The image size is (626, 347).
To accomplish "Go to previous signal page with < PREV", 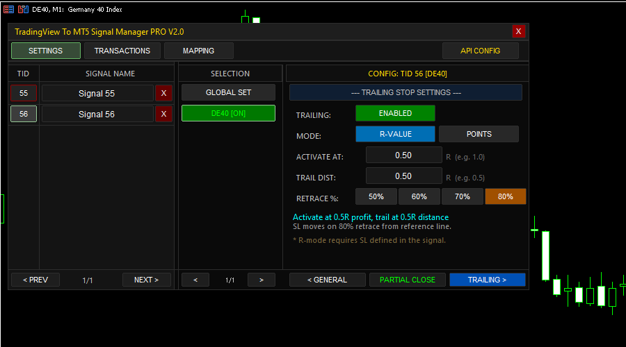I will coord(35,280).
